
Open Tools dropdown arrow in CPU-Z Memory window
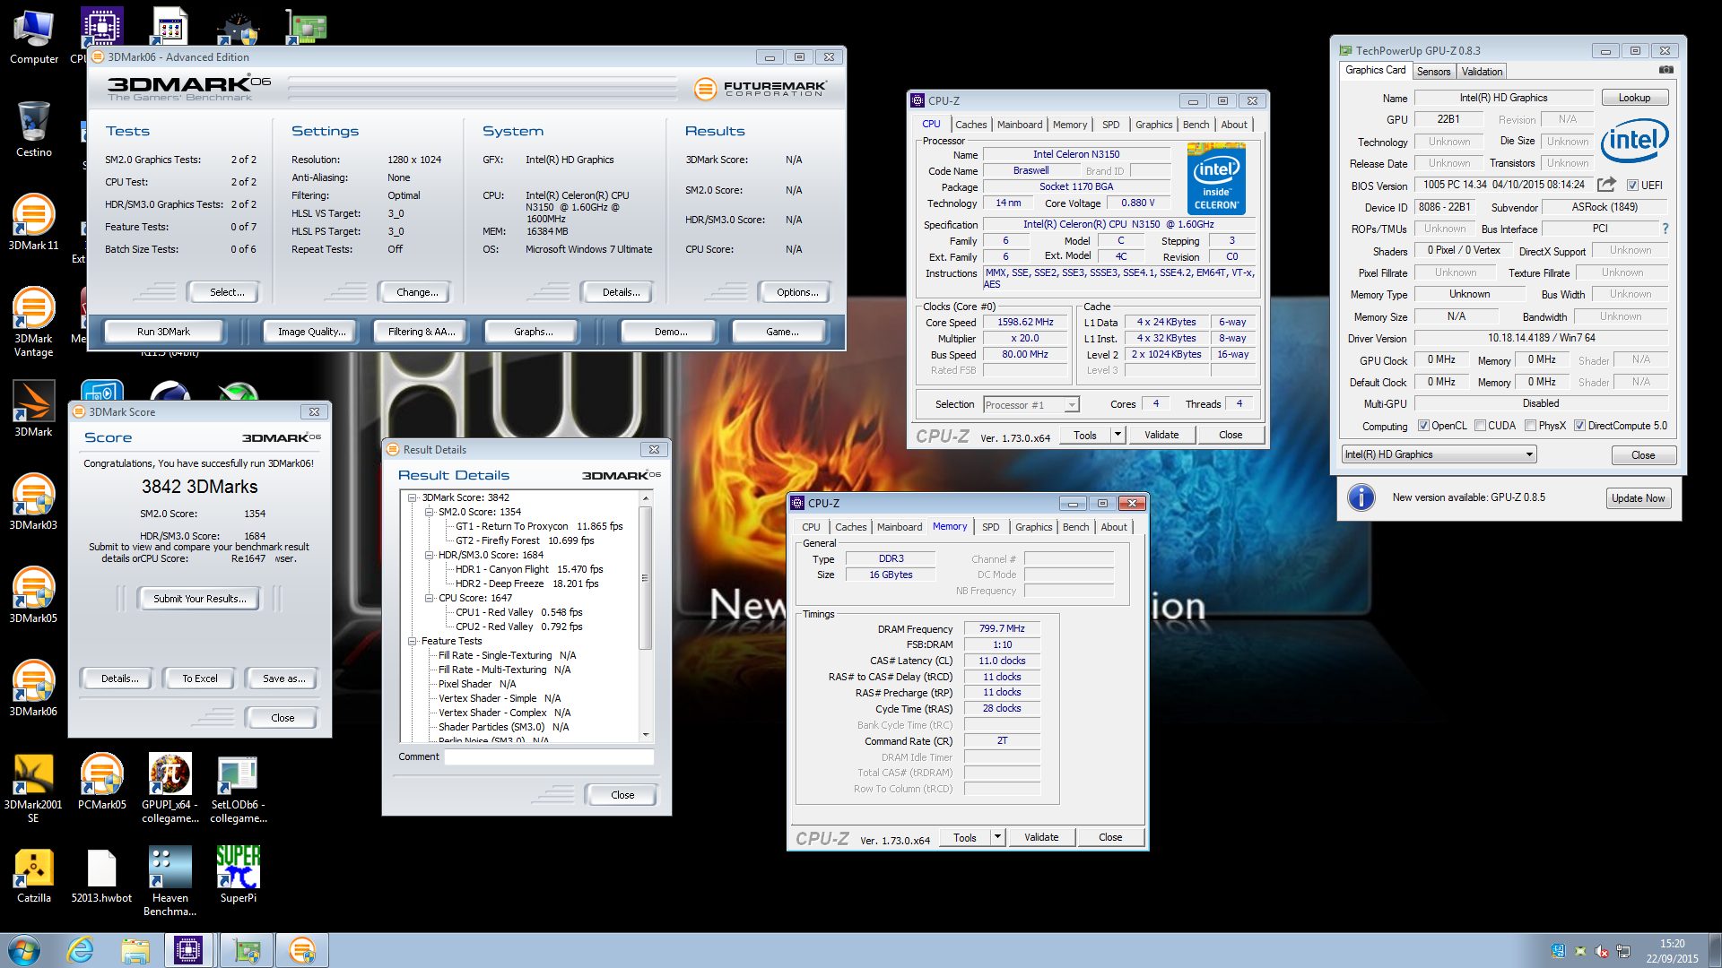click(997, 837)
